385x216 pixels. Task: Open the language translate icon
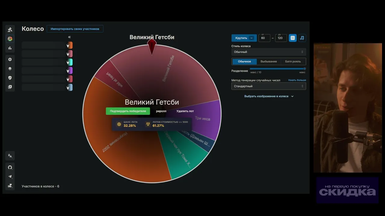point(10,156)
